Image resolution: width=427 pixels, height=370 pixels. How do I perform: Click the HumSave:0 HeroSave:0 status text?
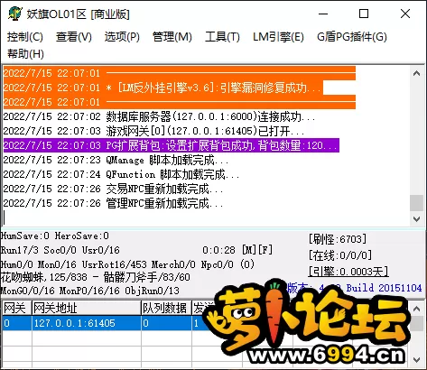[x=54, y=236]
